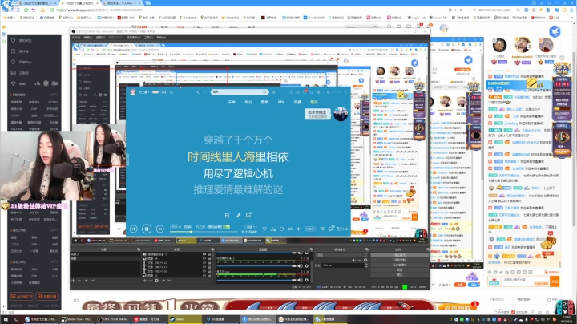Open the play queue list showing 516

click(x=343, y=229)
